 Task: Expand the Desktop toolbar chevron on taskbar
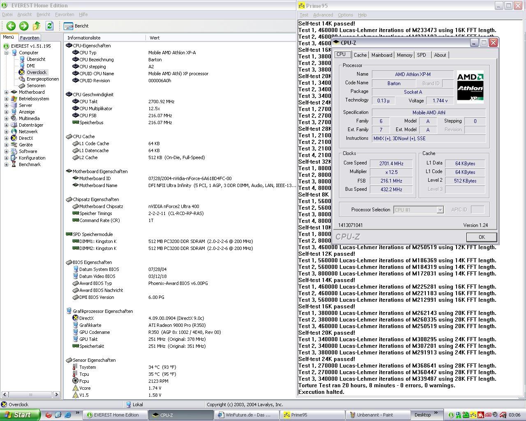[x=436, y=413]
